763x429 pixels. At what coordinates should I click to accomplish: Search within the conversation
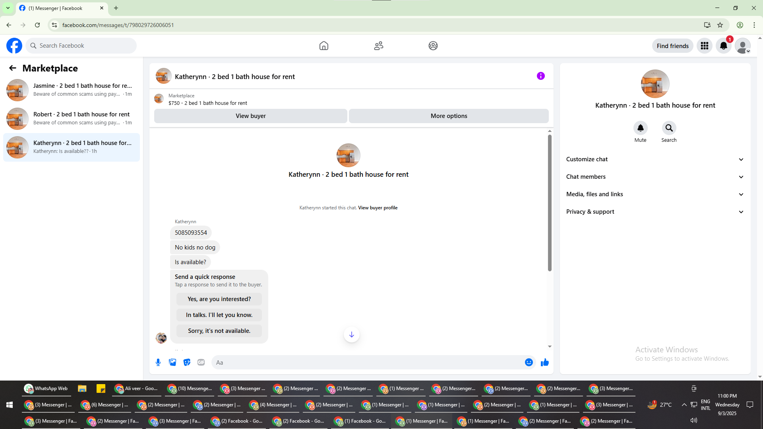pos(669,128)
